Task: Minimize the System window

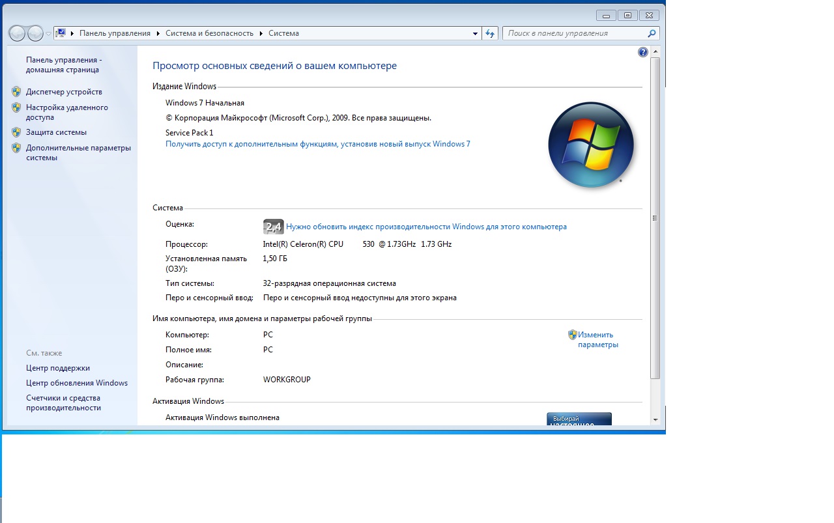Action: (606, 15)
